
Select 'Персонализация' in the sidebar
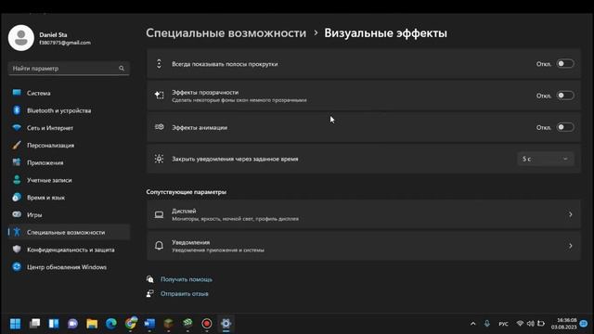[x=69, y=146]
